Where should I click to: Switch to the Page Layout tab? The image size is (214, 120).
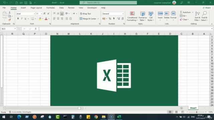pyautogui.click(x=36, y=8)
